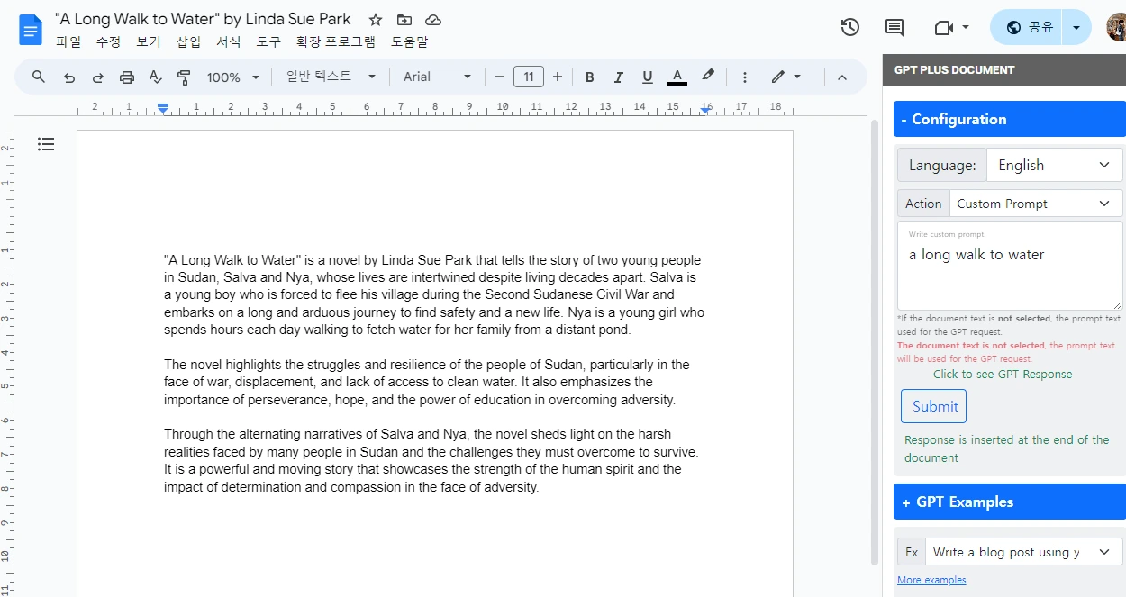Open the video call options arrow

966,27
